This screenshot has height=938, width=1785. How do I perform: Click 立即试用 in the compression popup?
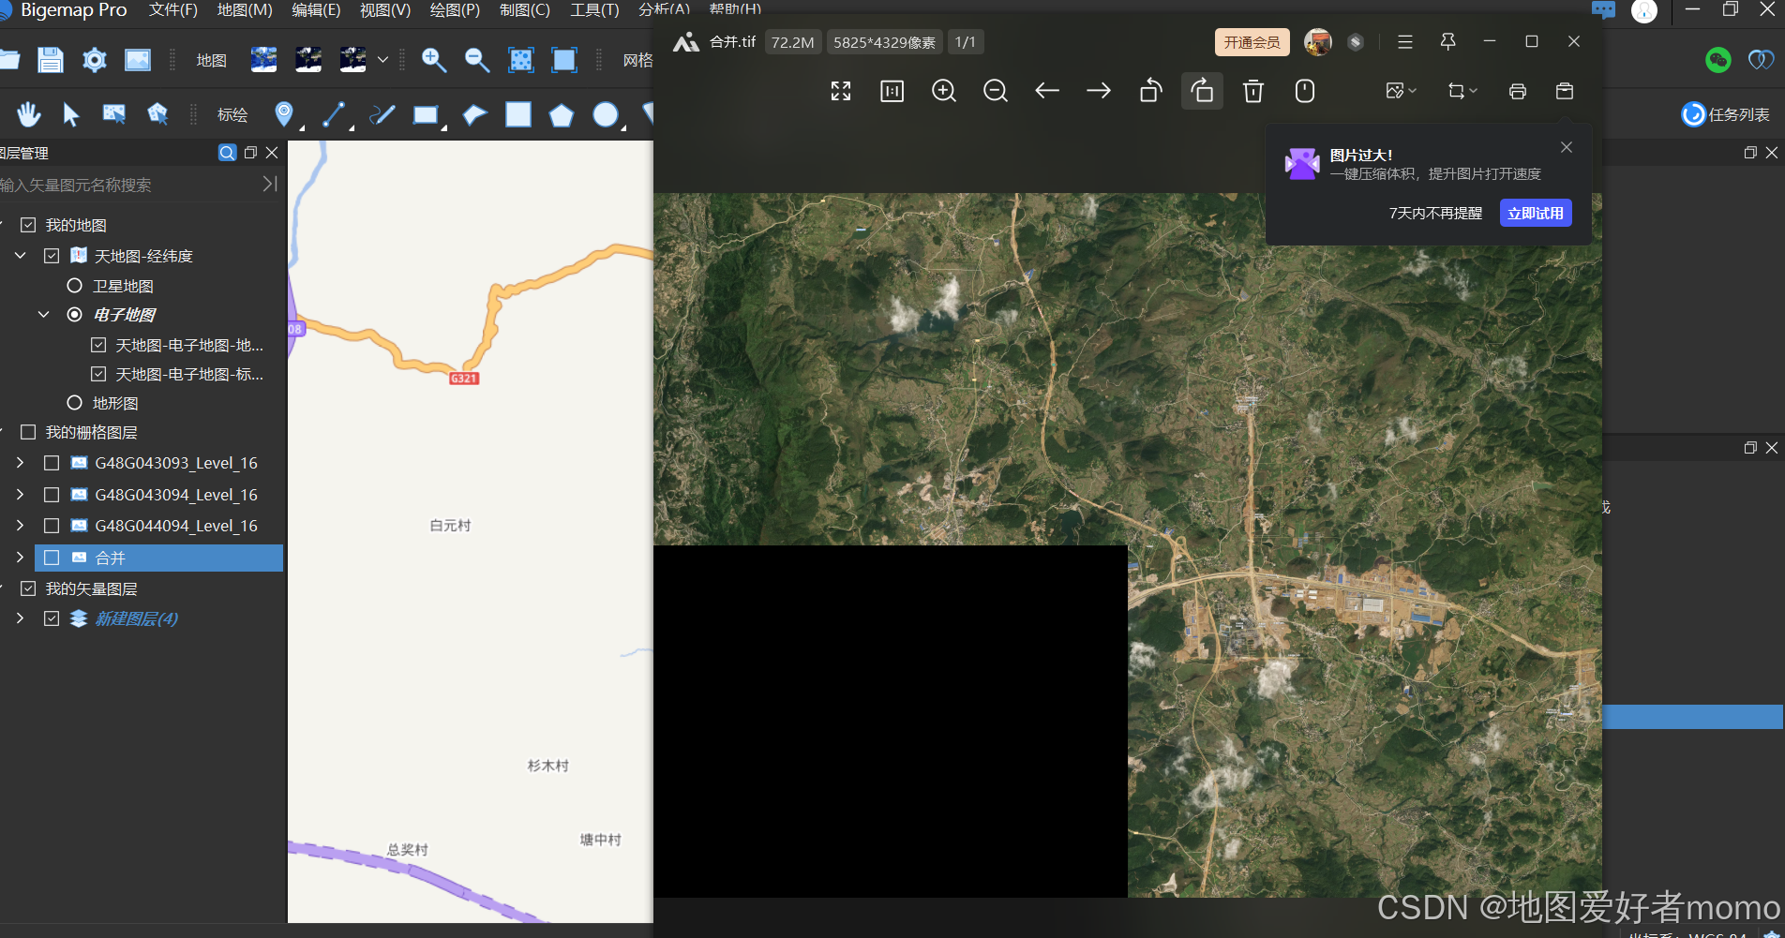(1536, 213)
